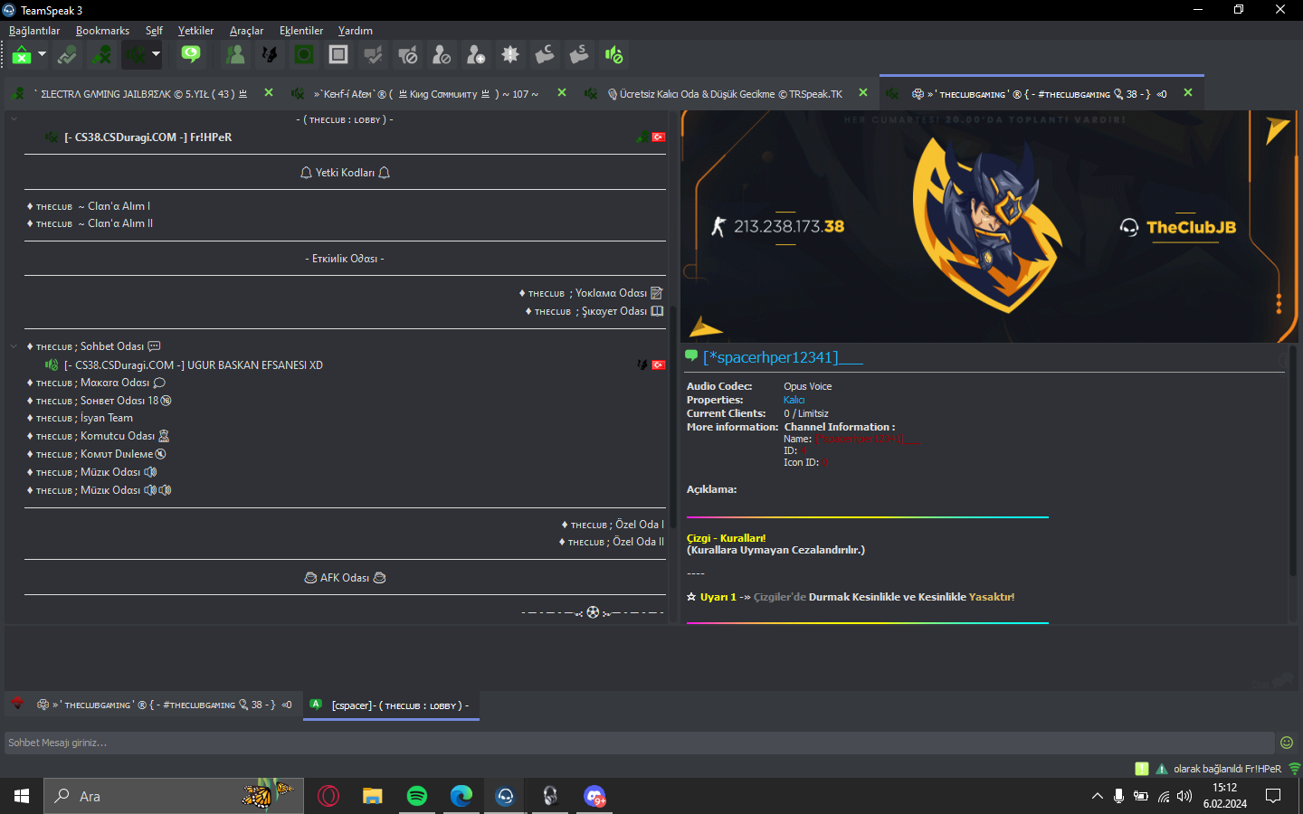Close the King Community server tab

coord(562,92)
